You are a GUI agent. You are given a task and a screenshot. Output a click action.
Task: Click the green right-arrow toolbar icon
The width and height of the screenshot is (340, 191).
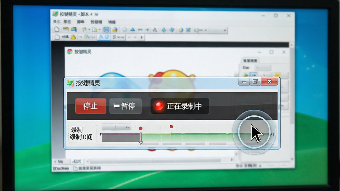[x=147, y=30]
